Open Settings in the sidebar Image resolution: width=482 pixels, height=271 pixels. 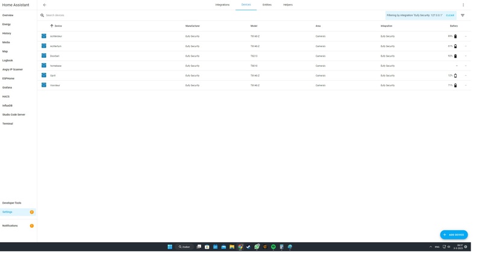click(x=18, y=212)
